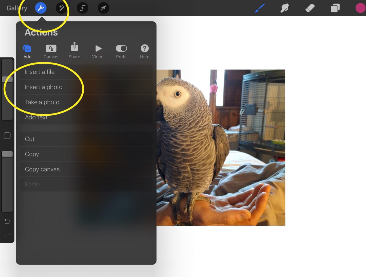366x277 pixels.
Task: Choose the Smudge finger tool
Action: [285, 8]
